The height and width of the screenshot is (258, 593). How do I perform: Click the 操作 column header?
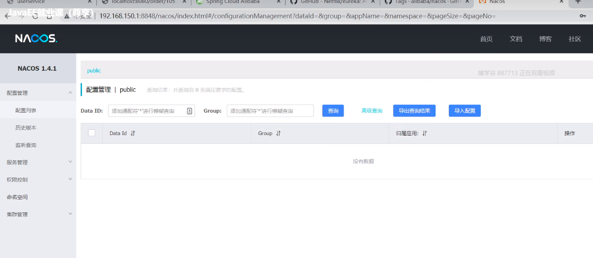point(570,133)
